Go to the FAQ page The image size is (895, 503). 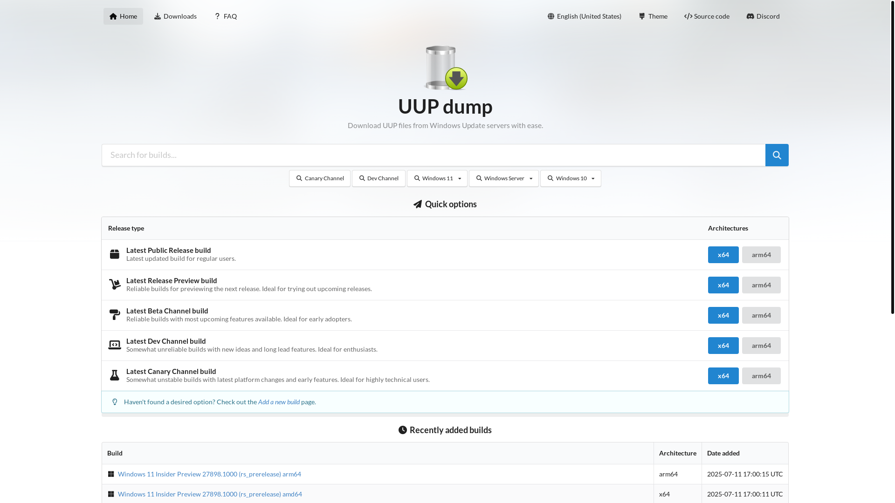225,16
